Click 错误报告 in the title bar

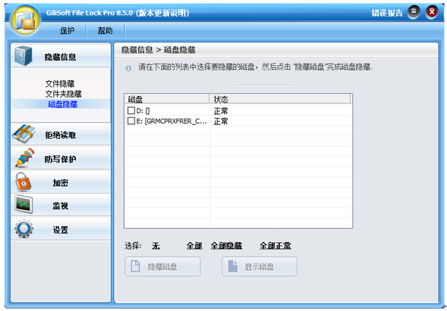387,13
